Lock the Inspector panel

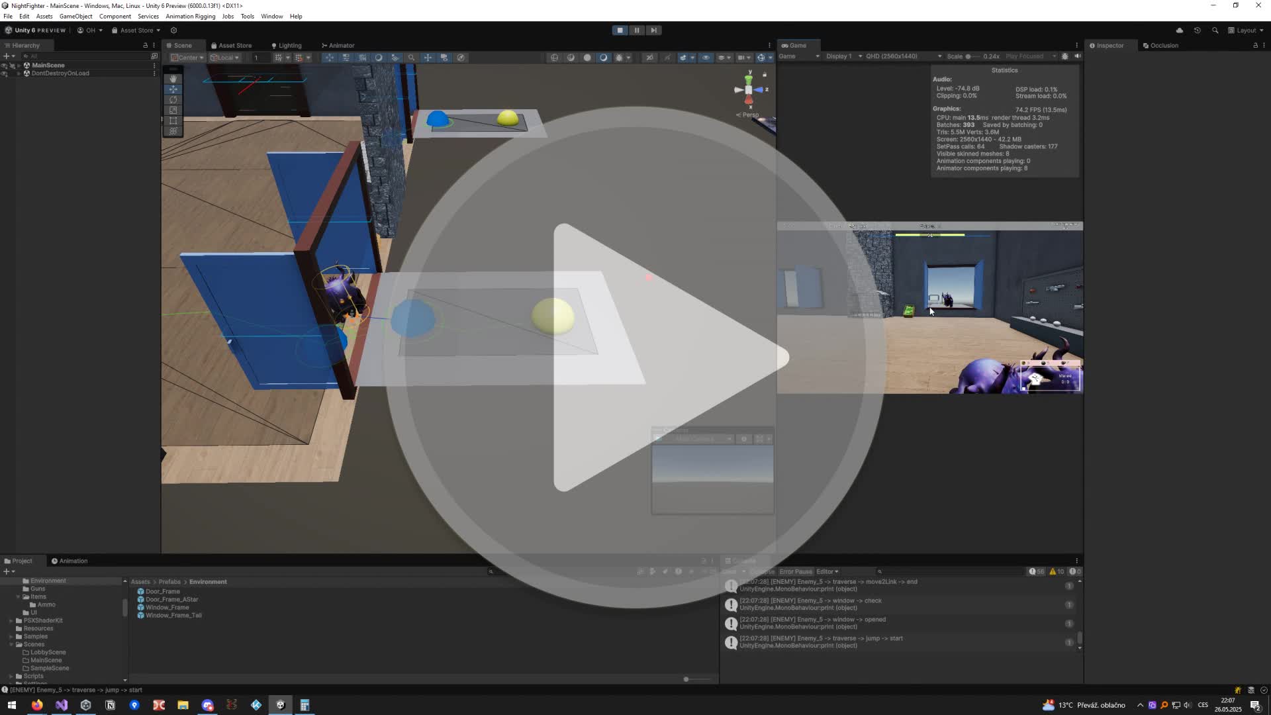(1255, 46)
